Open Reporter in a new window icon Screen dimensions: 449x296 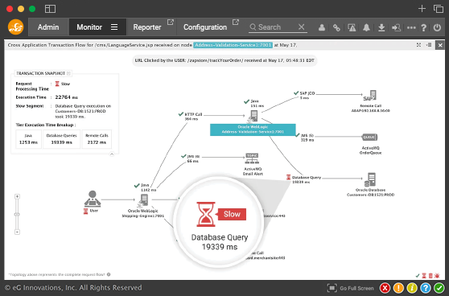point(171,22)
